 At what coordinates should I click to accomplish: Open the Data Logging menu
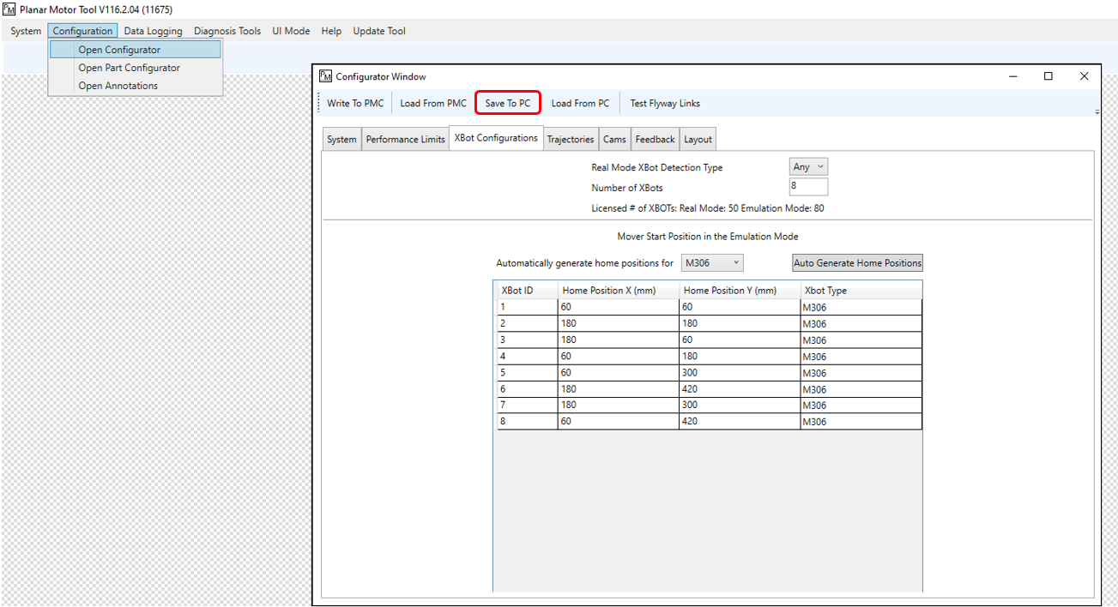click(153, 31)
